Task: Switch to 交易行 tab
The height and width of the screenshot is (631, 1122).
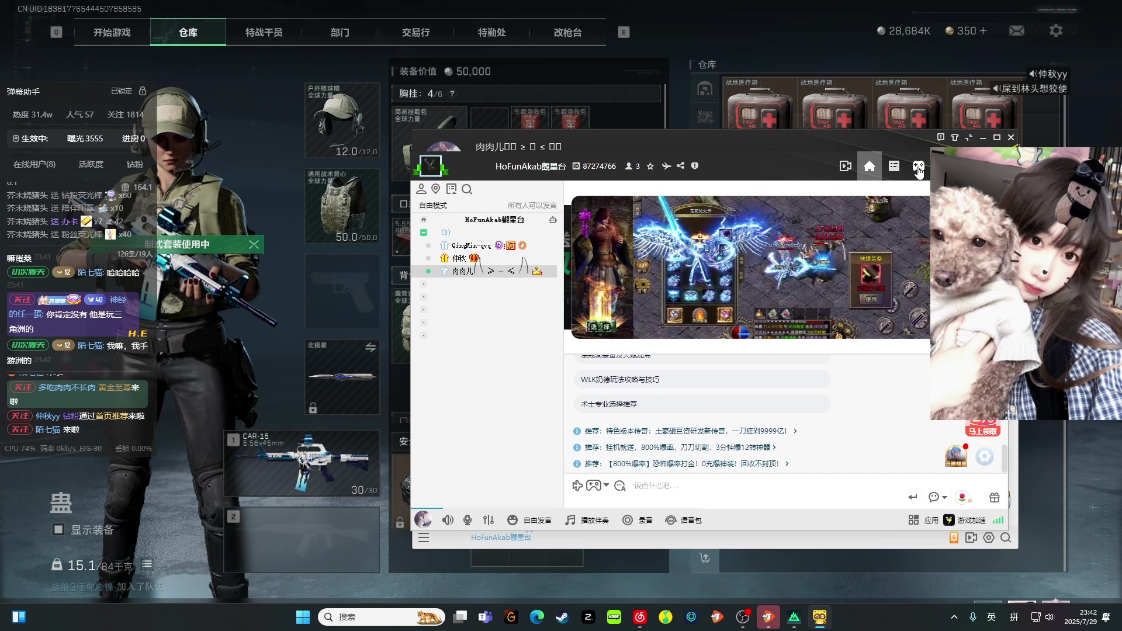Action: tap(416, 33)
